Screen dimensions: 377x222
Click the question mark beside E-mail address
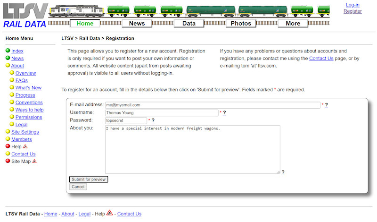327,105
